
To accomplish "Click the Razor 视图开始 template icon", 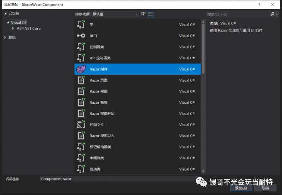I will [x=81, y=114].
